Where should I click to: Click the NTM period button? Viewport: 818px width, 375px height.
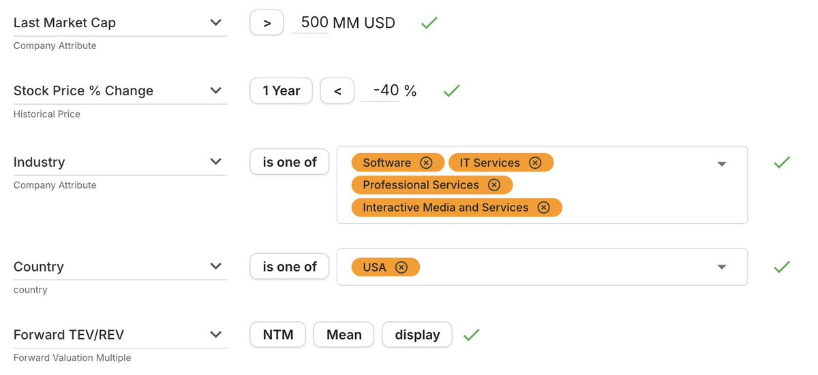[278, 335]
